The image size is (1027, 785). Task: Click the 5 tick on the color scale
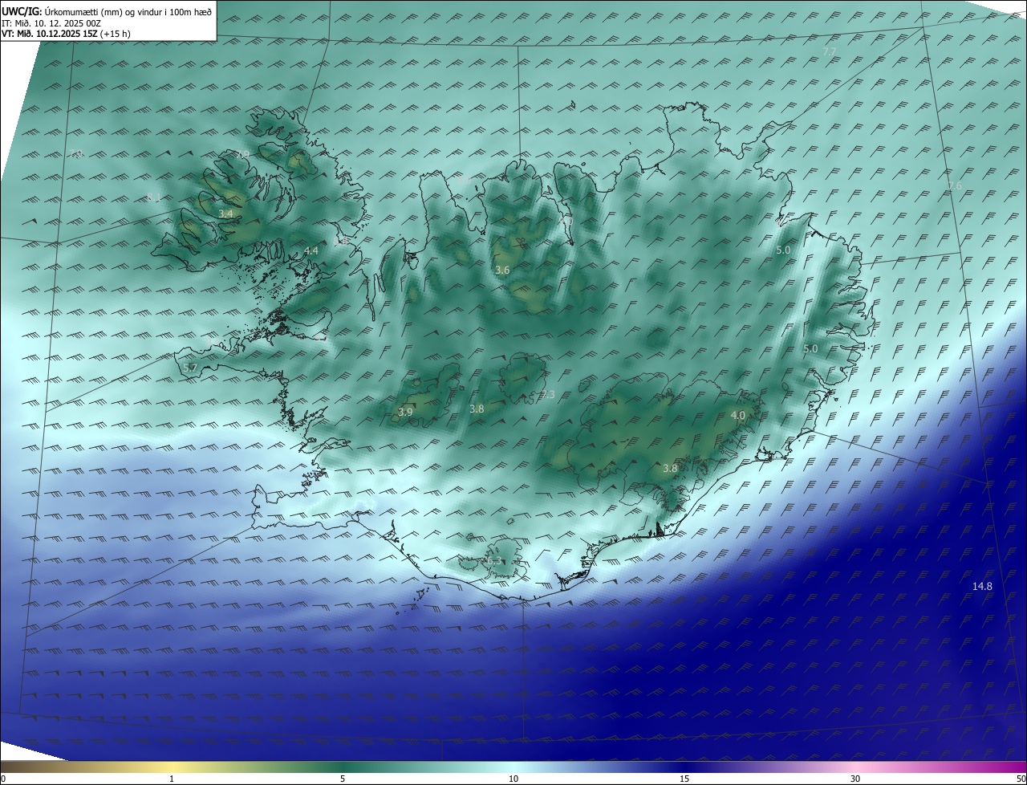(x=343, y=779)
